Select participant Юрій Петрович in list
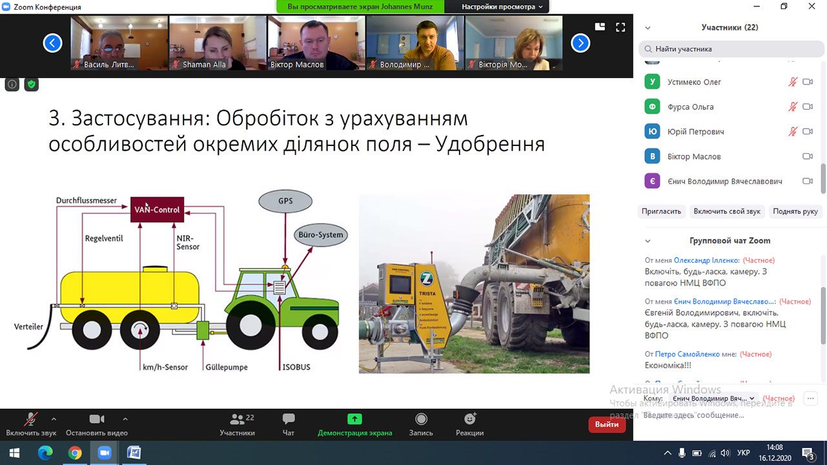 pyautogui.click(x=730, y=132)
